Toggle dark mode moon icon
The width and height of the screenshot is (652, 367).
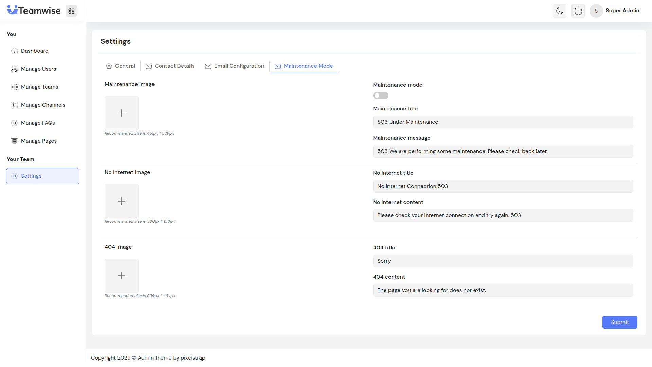click(x=559, y=11)
